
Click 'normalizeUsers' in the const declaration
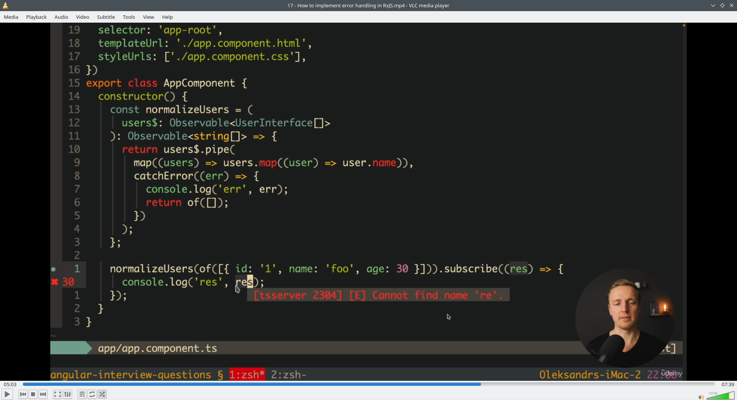[187, 110]
